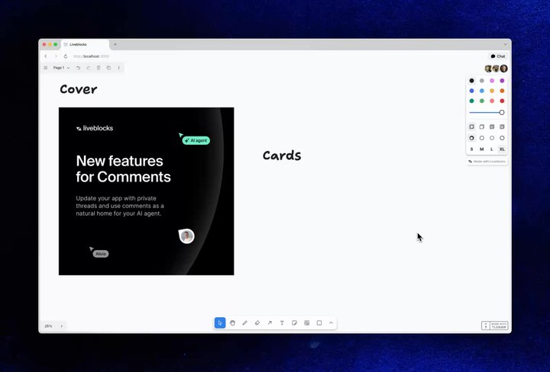Pick the light green color swatch
This screenshot has height=372, width=550.
click(x=482, y=101)
